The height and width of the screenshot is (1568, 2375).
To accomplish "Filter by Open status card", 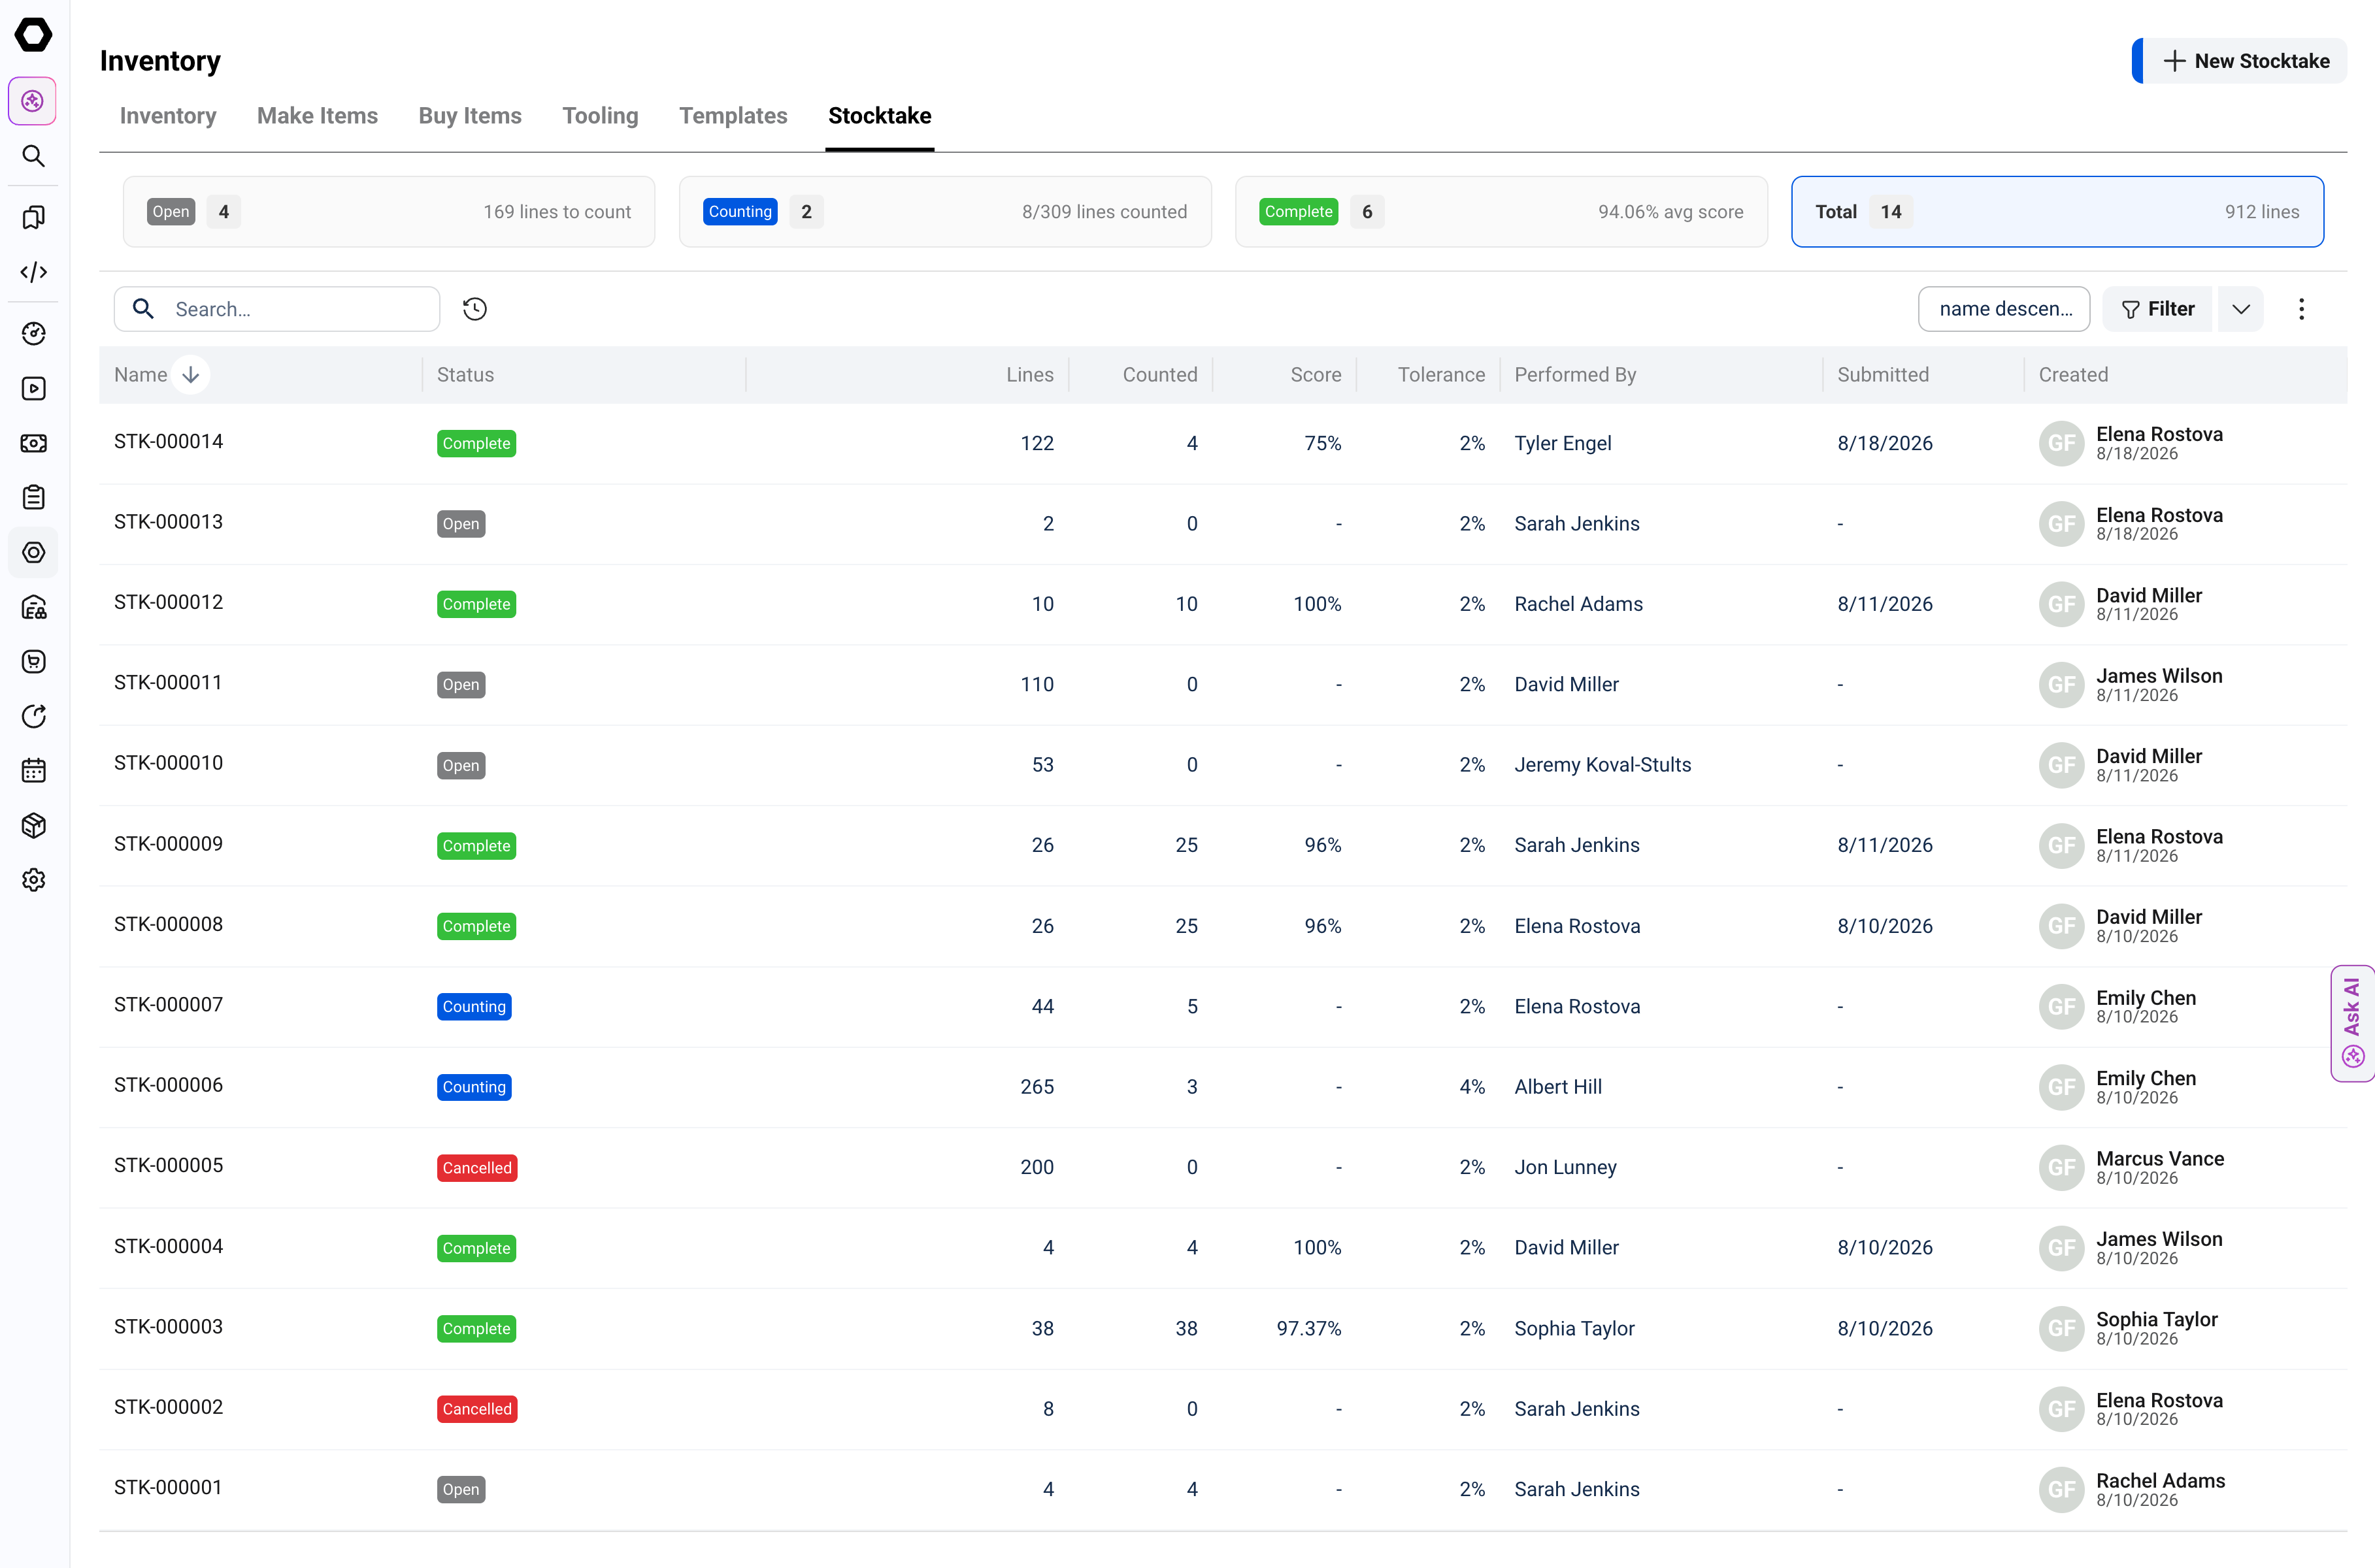I will (x=388, y=212).
